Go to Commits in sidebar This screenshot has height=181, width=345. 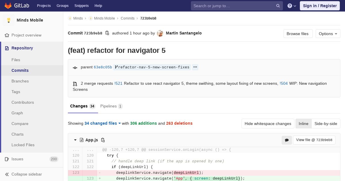pos(20,71)
